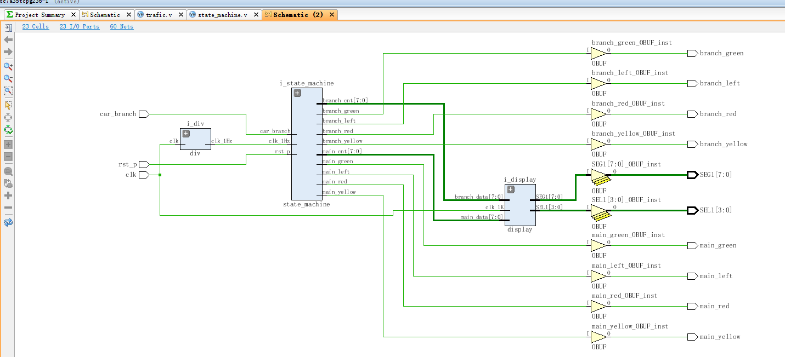This screenshot has height=357, width=785.
Task: Open the 23 Cells link
Action: point(36,26)
